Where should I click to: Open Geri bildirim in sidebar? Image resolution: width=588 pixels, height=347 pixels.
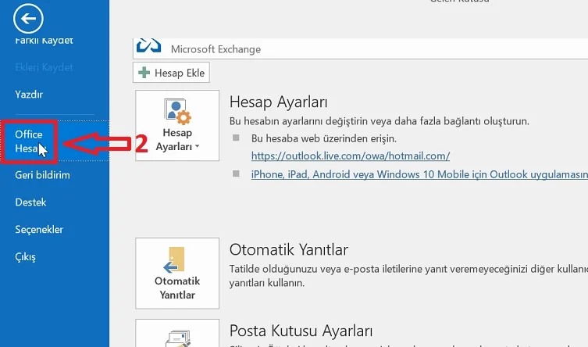coord(42,175)
